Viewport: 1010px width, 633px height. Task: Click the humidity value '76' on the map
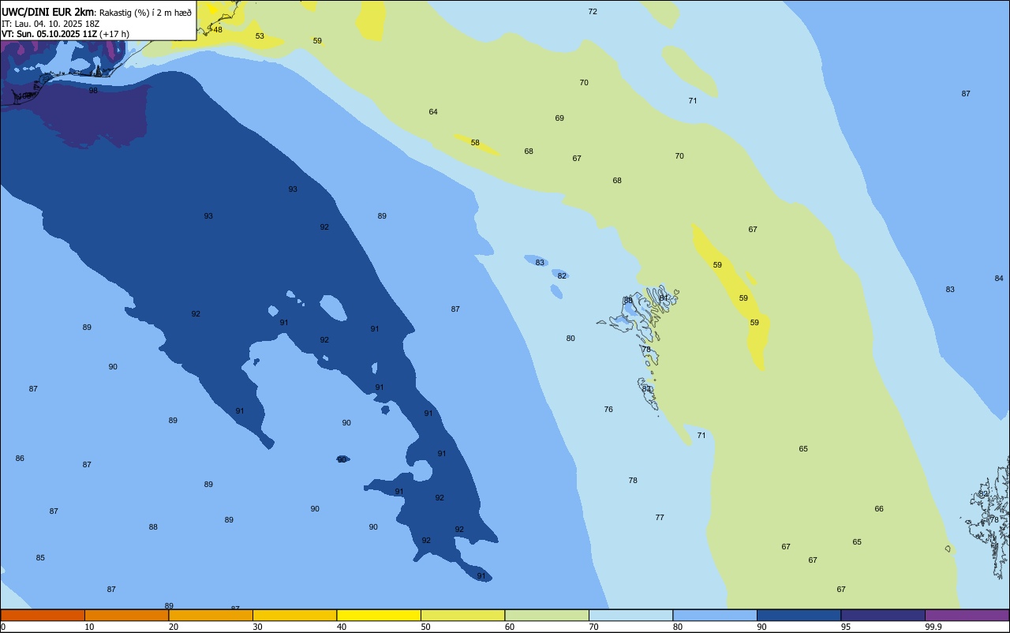(608, 410)
